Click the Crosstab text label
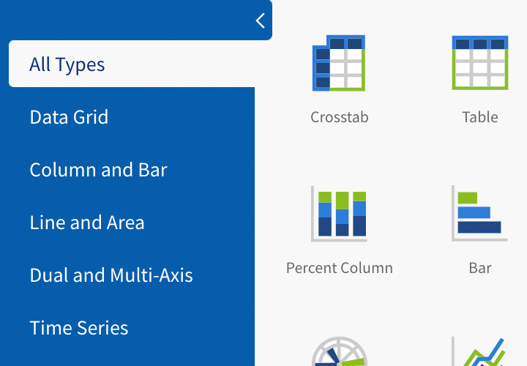Viewport: 527px width, 366px height. coord(339,117)
